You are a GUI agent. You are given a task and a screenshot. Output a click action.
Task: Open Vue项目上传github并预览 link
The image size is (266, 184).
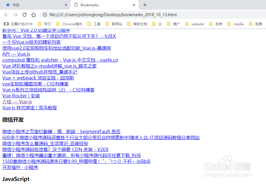pos(40,72)
